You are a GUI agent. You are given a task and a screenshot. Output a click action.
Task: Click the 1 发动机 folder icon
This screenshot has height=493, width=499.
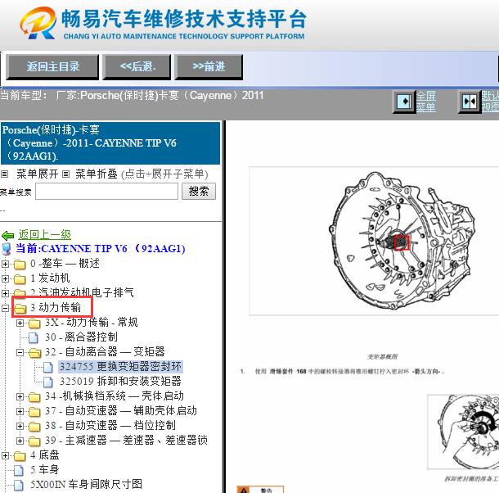tap(20, 278)
